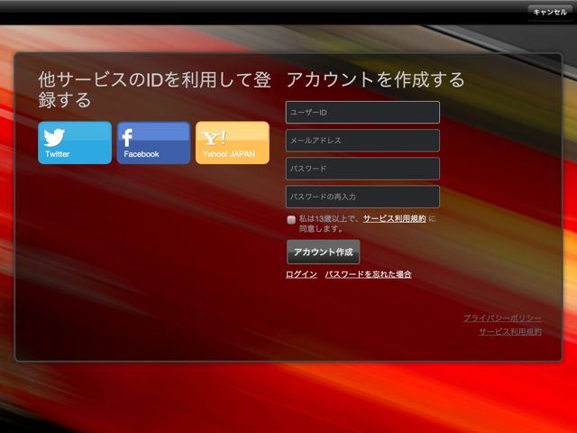Click the パスワードの再入力 field
The image size is (577, 433).
(362, 197)
